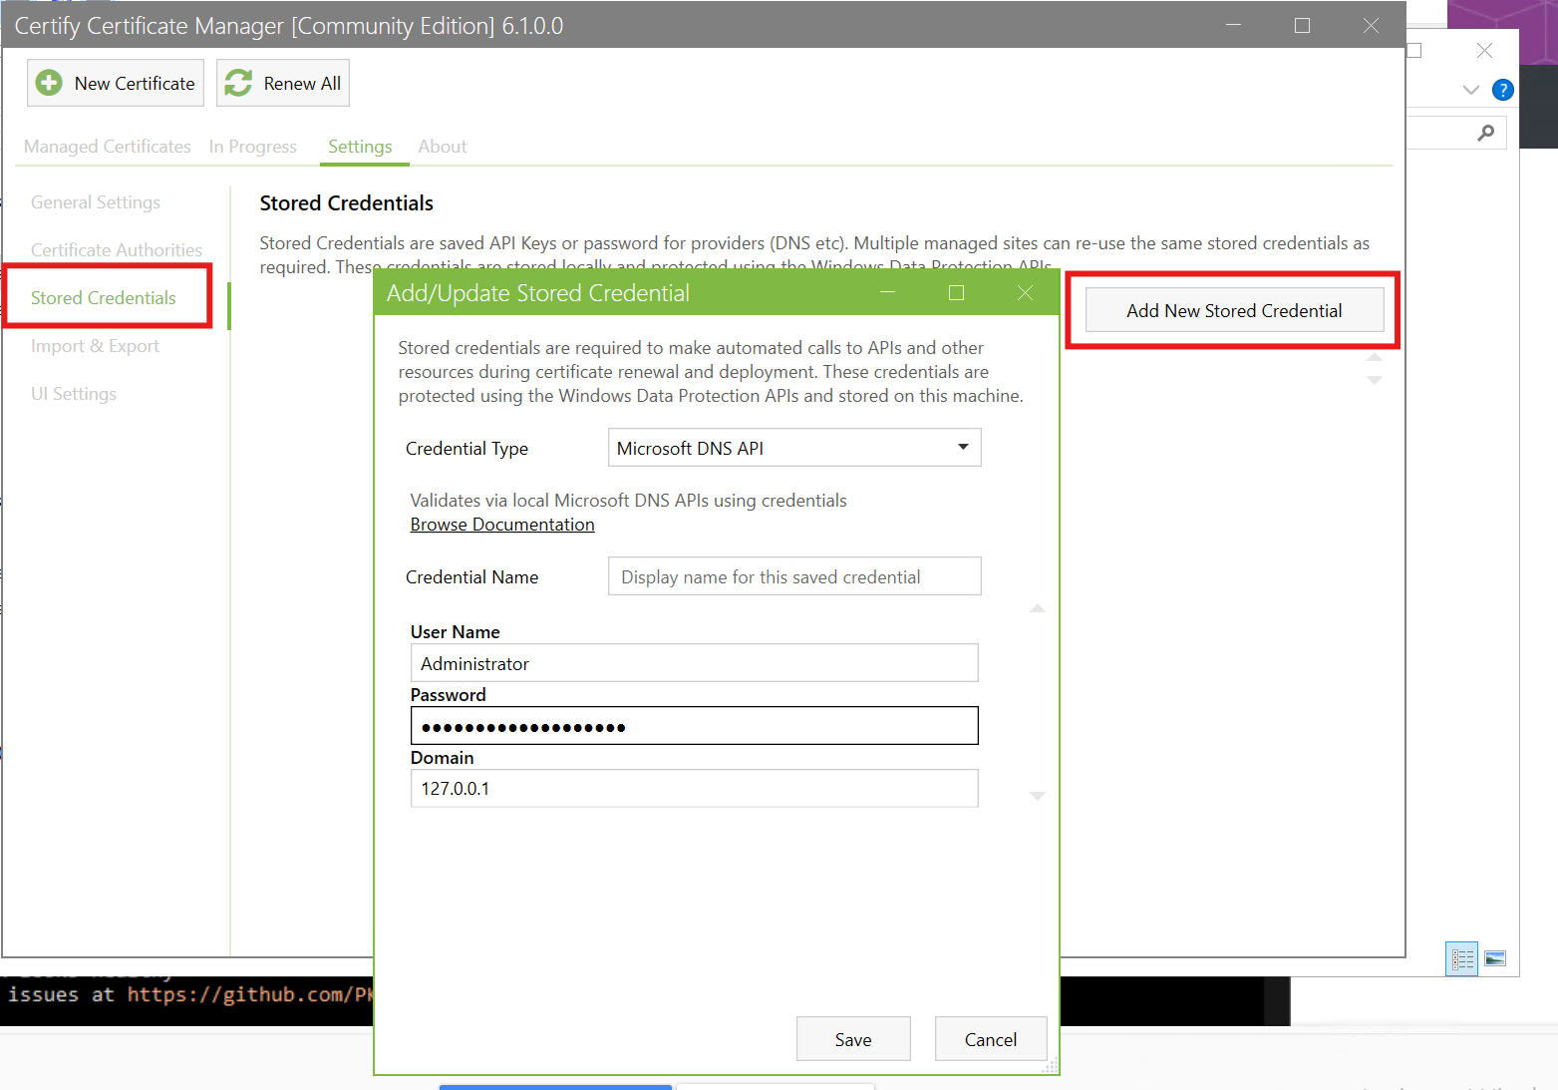Click the Stored Credentials heading text

pyautogui.click(x=347, y=203)
